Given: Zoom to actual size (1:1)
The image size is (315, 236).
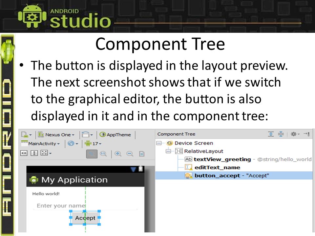Looking at the screenshot, I should point(103,154).
